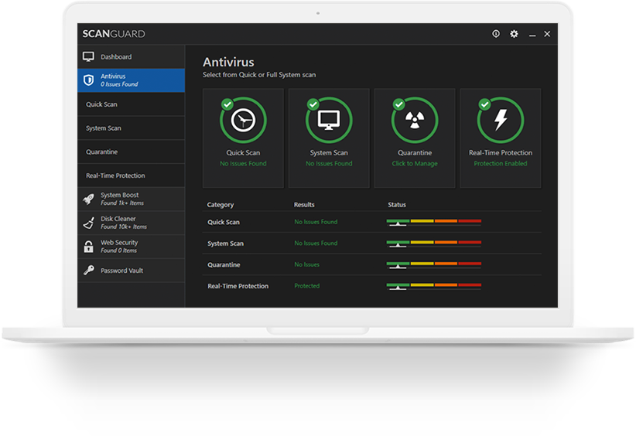The image size is (636, 436).
Task: Open the Dashboard monitor icon
Action: click(88, 56)
